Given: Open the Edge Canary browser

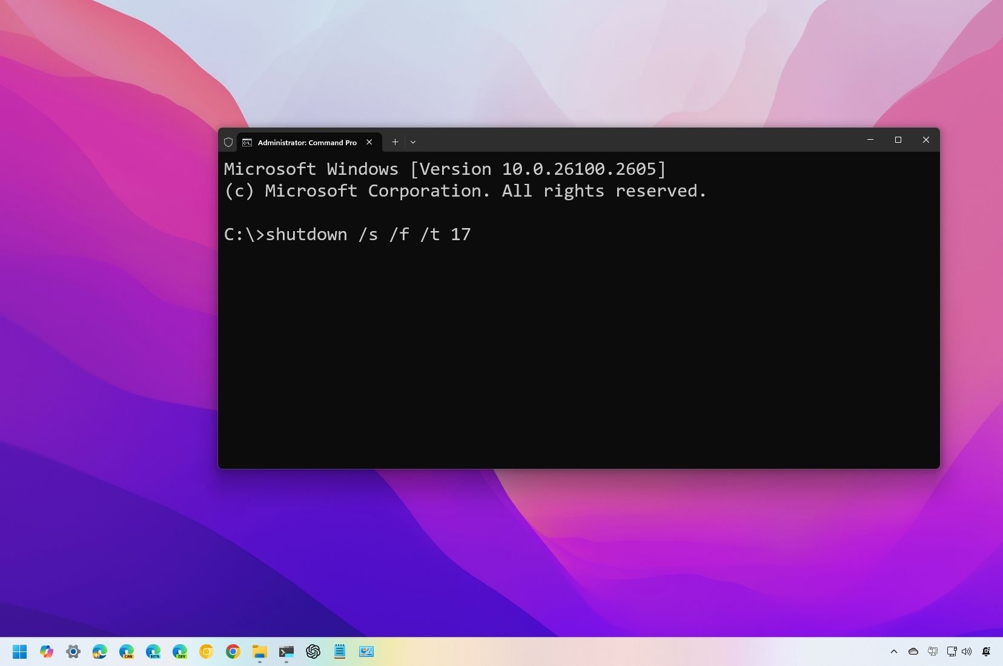Looking at the screenshot, I should (x=127, y=651).
